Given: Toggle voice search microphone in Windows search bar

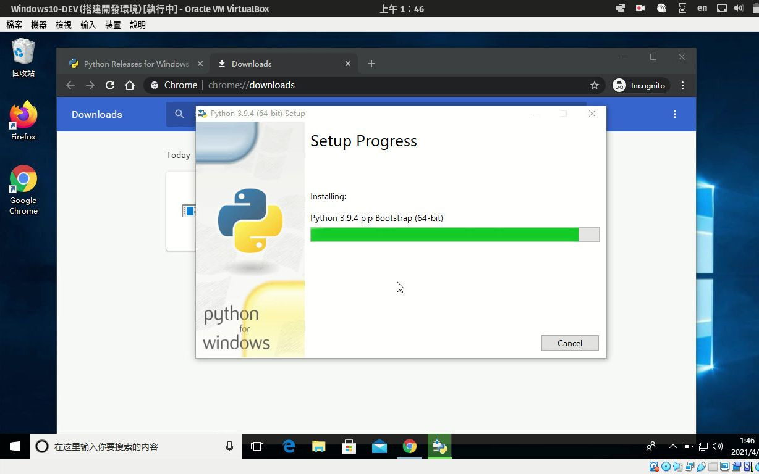Looking at the screenshot, I should (x=229, y=446).
